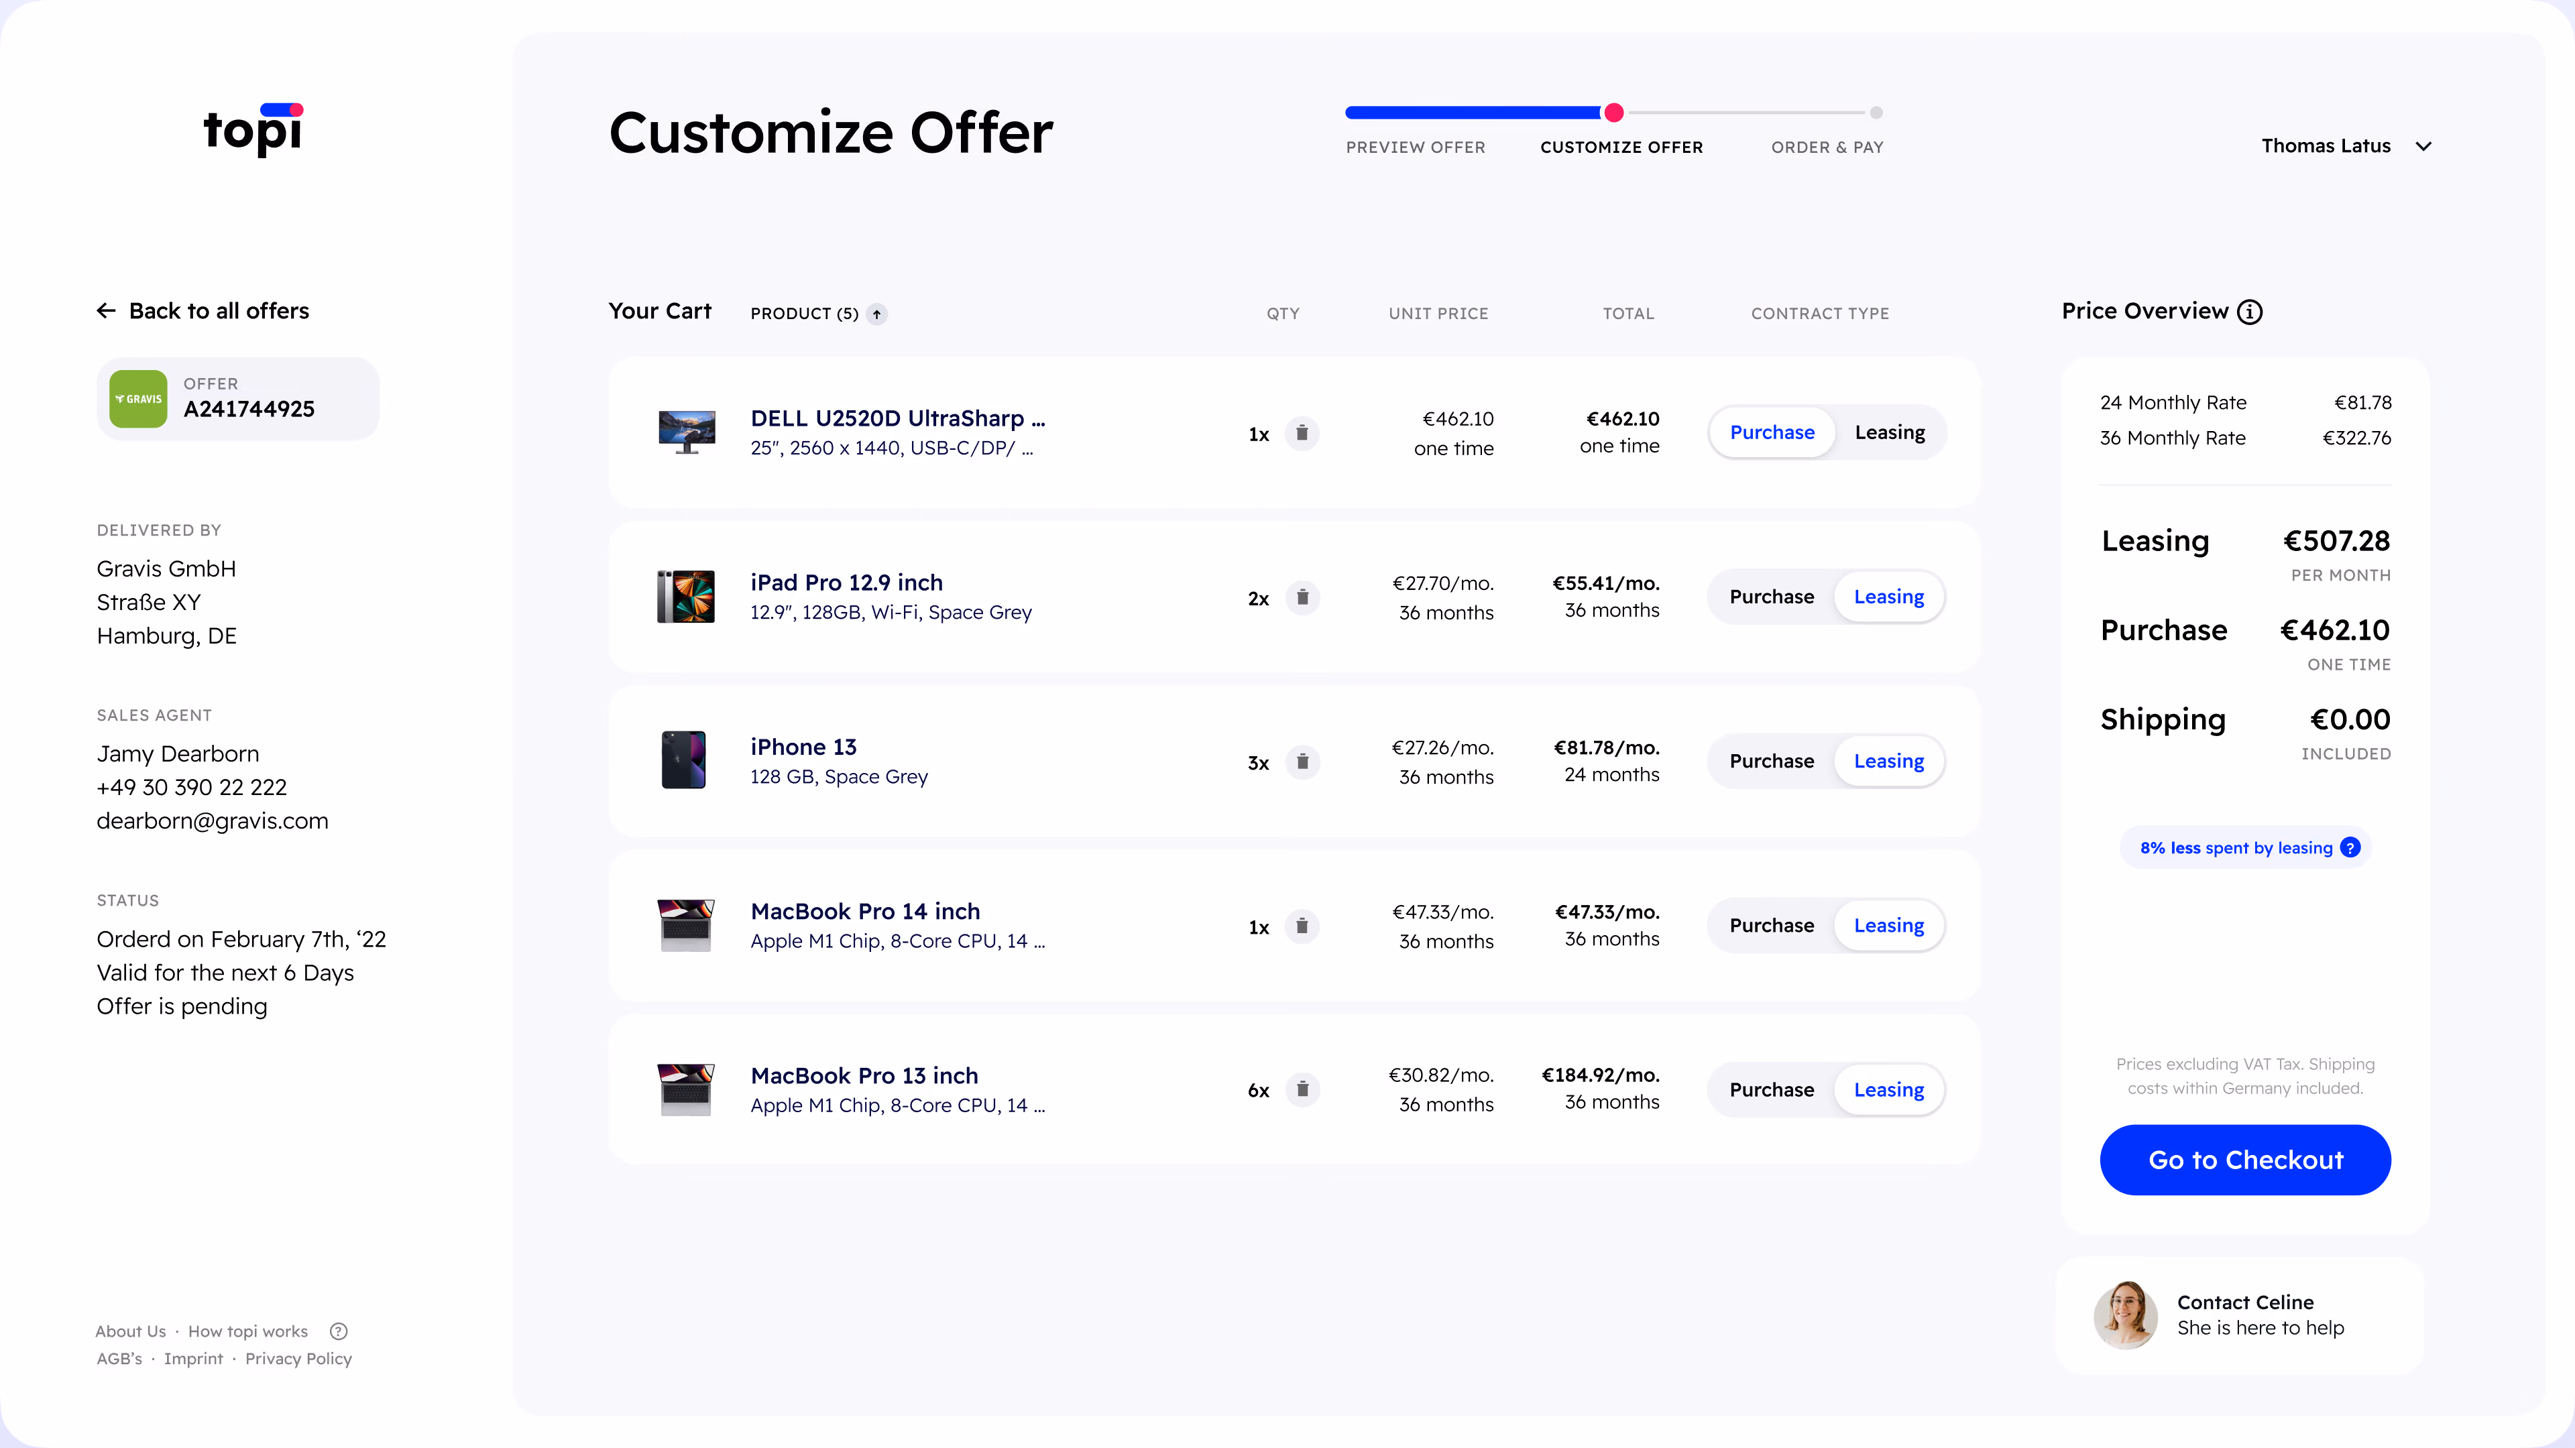The image size is (2575, 1448).
Task: Open offer number A241744925
Action: (x=238, y=399)
